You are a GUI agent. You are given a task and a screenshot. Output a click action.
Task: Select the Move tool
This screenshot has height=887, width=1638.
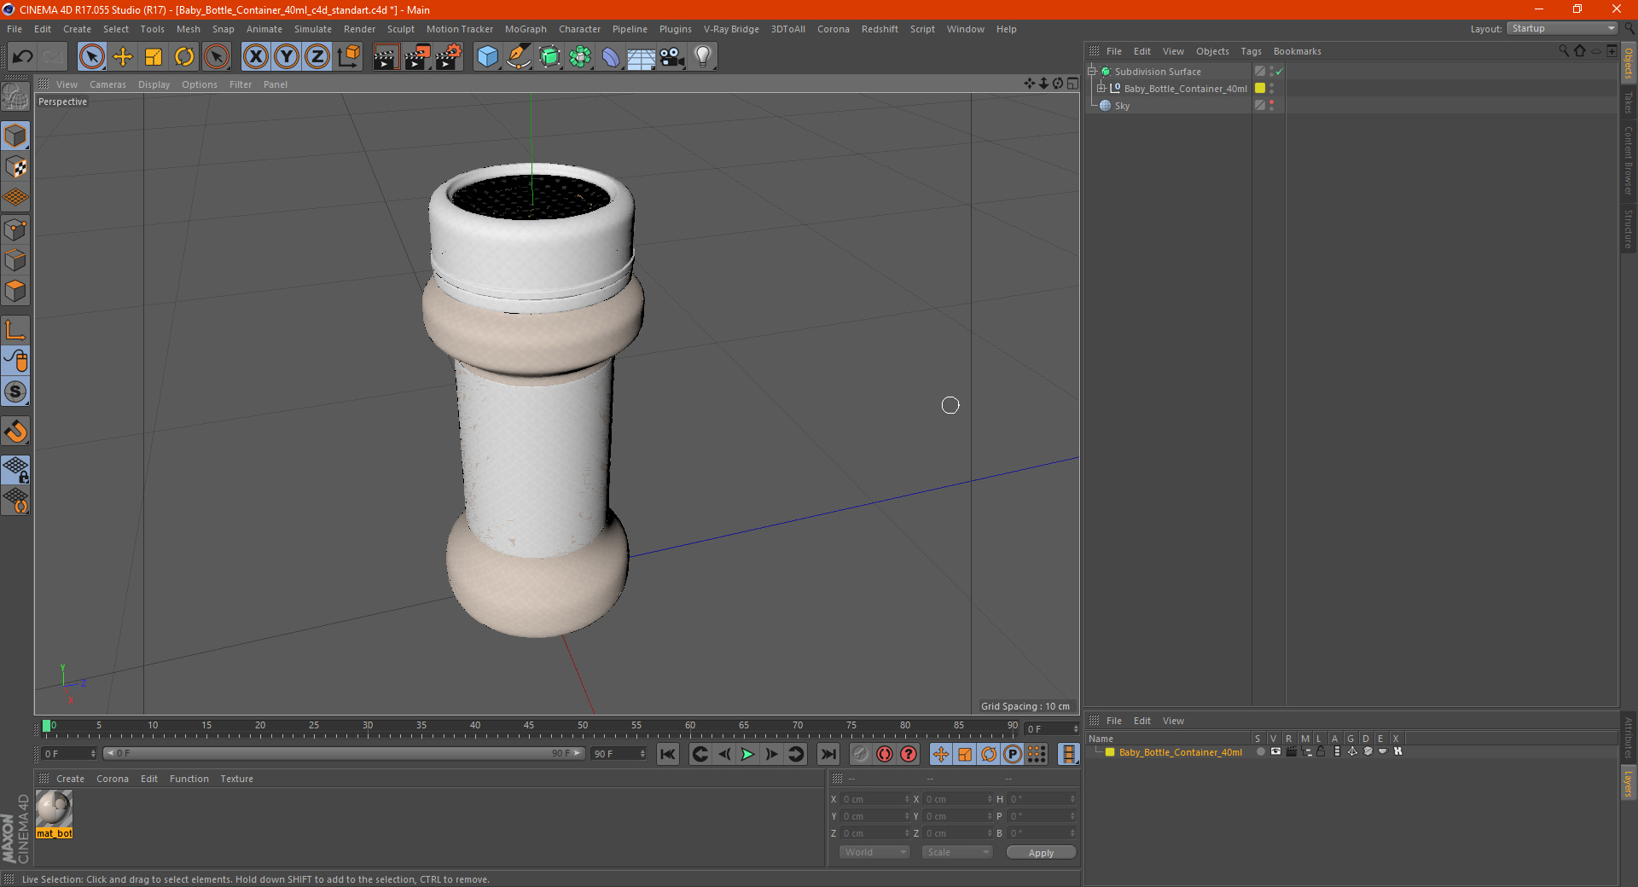pyautogui.click(x=123, y=57)
